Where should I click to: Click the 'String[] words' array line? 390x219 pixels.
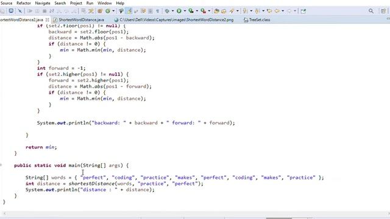tap(175, 178)
